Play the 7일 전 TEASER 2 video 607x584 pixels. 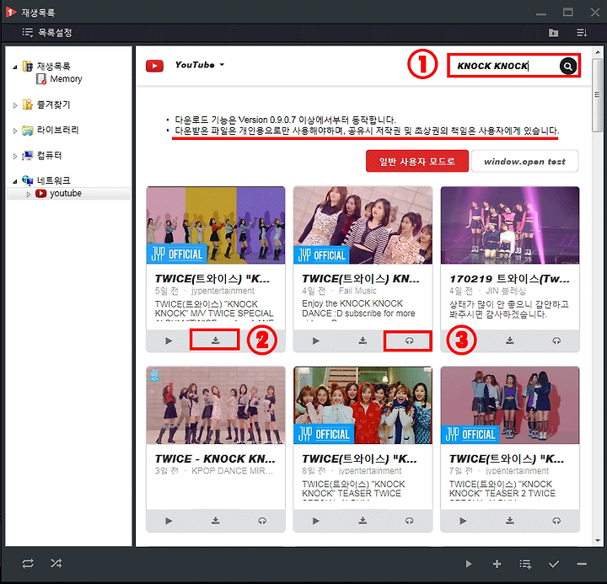[463, 521]
